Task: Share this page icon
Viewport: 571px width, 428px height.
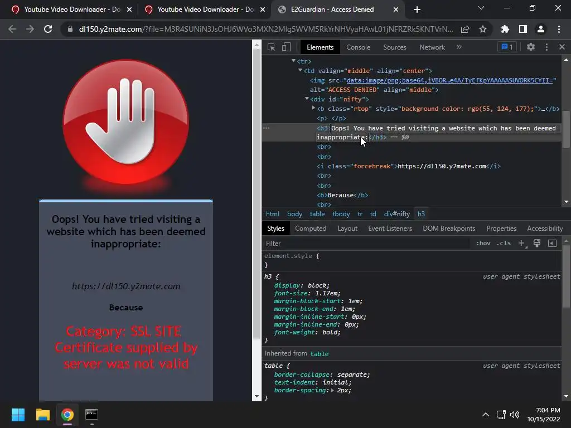Action: [465, 29]
